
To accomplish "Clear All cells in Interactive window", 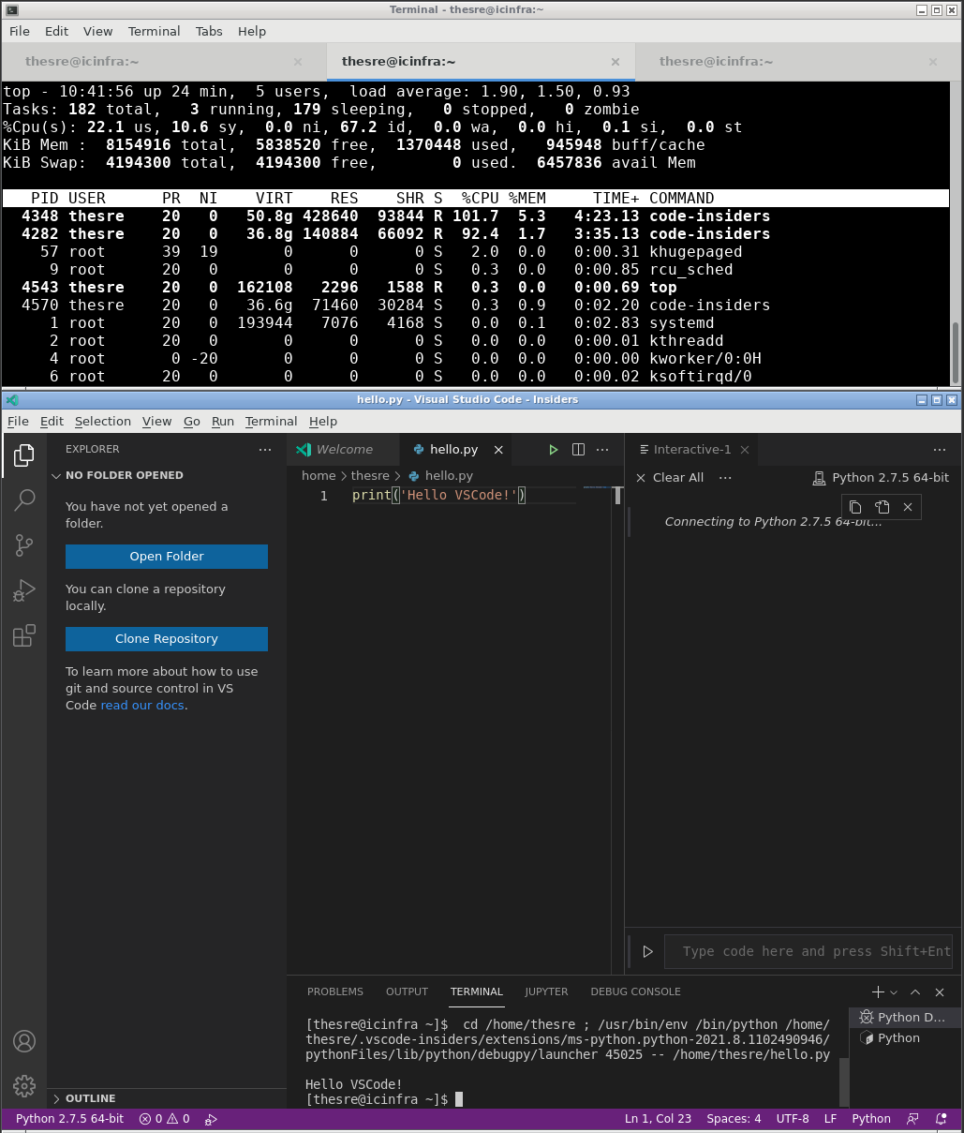I will pos(670,478).
